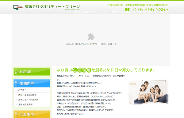
Task: Click the arrow bullet beside 高所ガラス・外壁清掃
Action: click(x=16, y=100)
